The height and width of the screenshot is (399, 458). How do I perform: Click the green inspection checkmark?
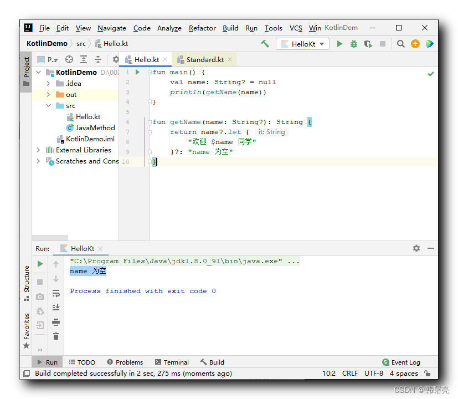click(x=430, y=74)
